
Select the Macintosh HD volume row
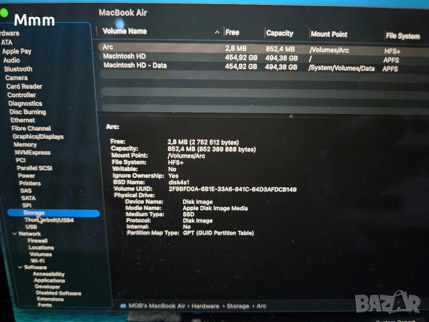tap(263, 58)
